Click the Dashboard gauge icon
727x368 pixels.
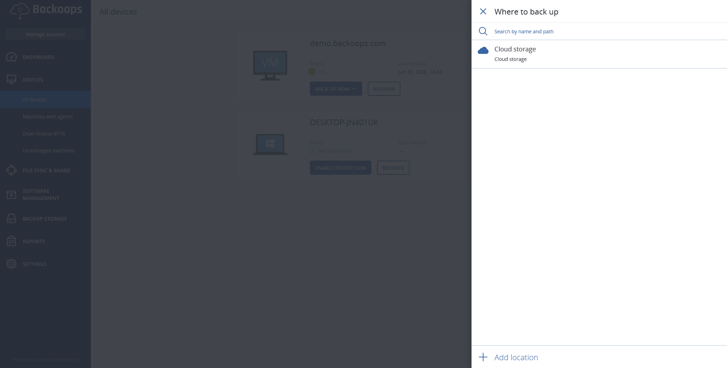tap(11, 57)
